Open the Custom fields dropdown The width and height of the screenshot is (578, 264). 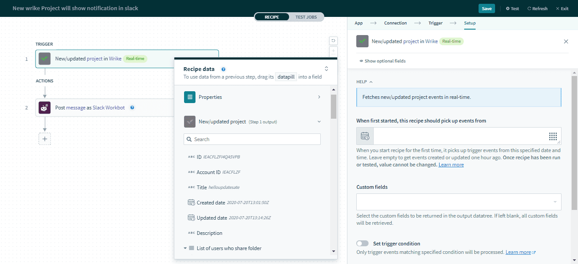point(459,202)
